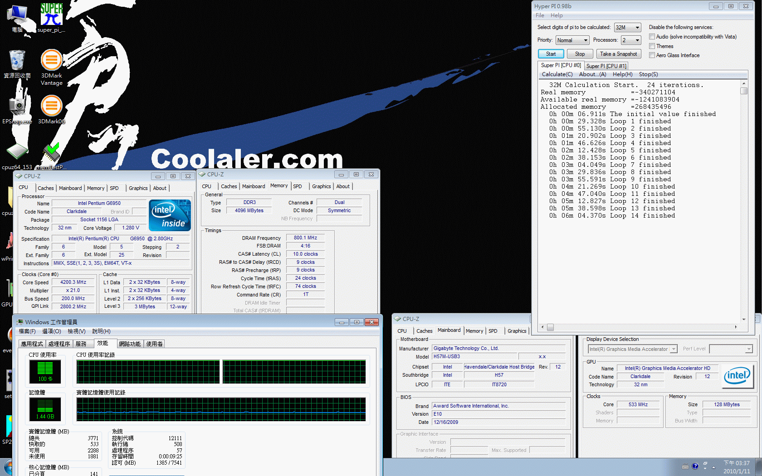The width and height of the screenshot is (762, 476).
Task: Click the help icon in system tray
Action: coord(695,466)
